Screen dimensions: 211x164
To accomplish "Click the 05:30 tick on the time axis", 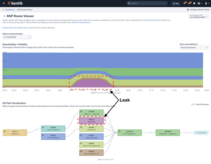I will (x=37, y=90).
